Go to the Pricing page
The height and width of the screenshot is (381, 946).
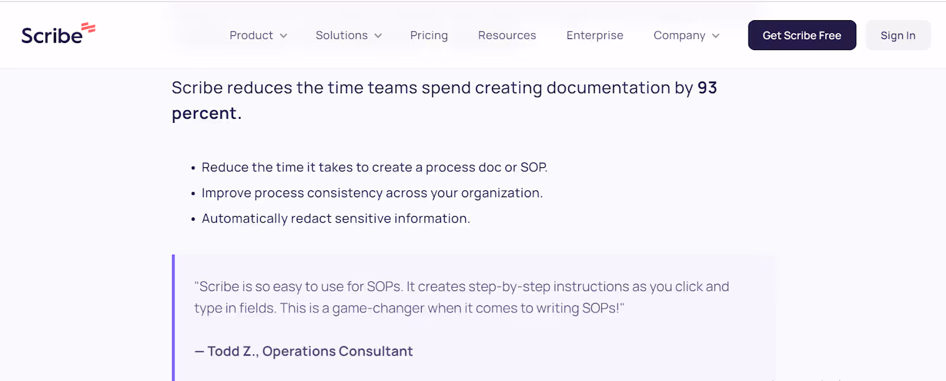tap(429, 35)
